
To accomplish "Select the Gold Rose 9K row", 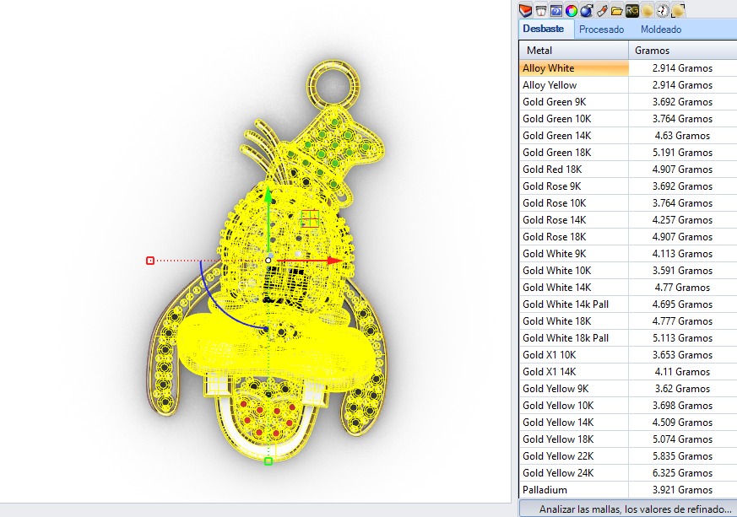I will [x=628, y=186].
